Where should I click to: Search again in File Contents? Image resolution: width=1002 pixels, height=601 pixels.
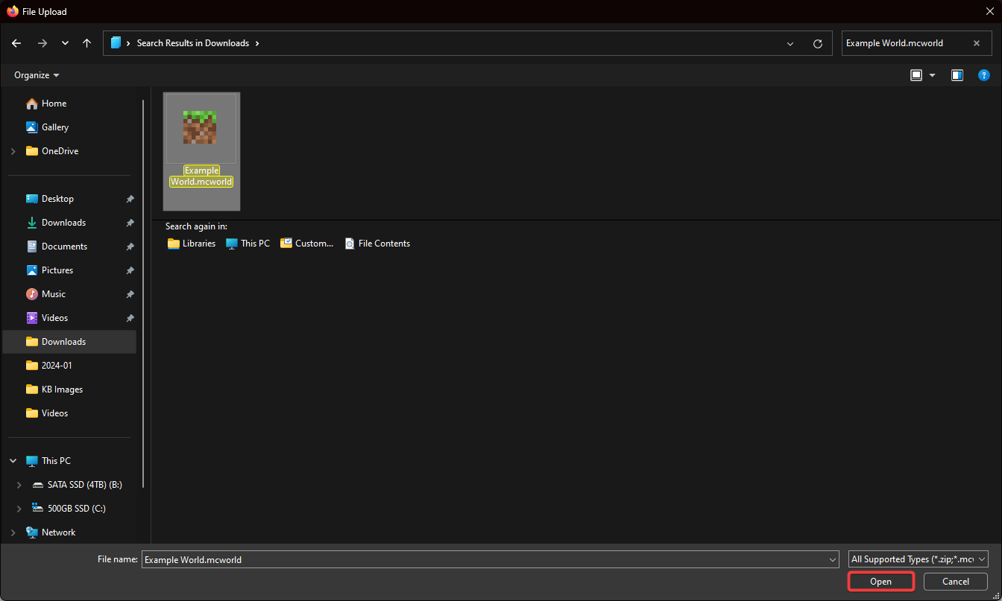coord(377,244)
